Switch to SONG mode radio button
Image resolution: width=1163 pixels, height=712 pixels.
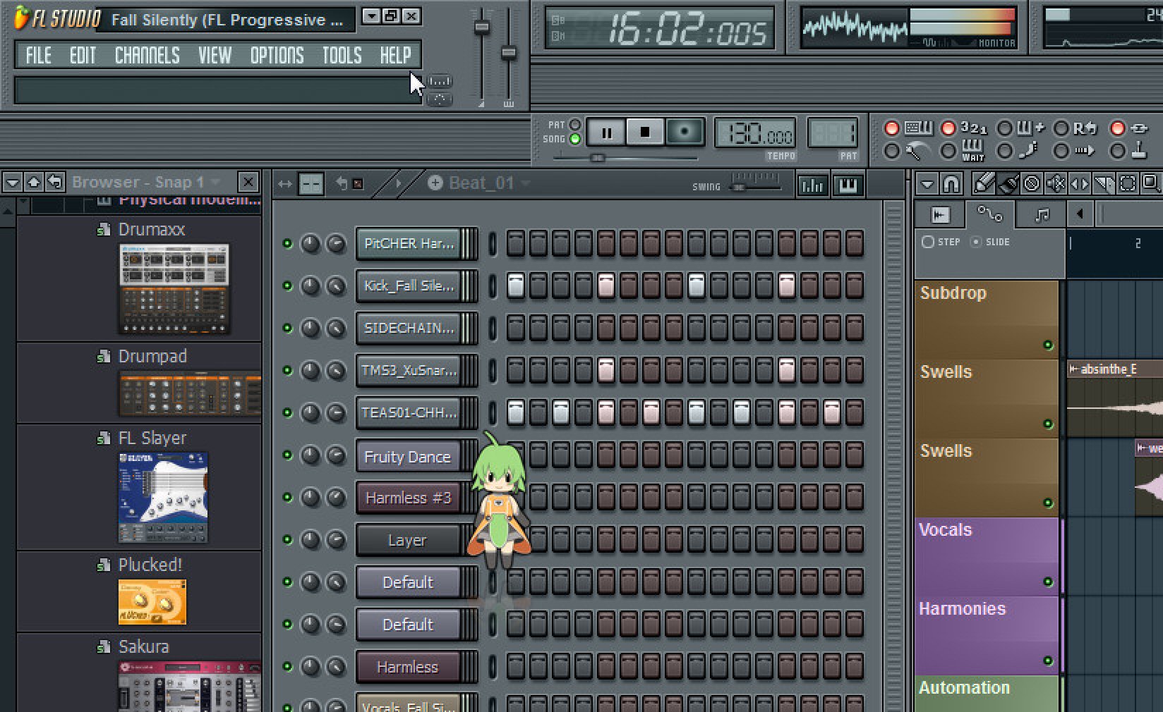[575, 139]
